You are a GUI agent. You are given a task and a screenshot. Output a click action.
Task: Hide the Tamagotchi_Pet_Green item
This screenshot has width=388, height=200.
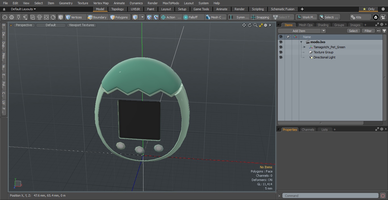[281, 47]
